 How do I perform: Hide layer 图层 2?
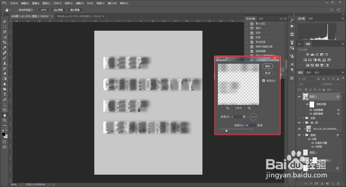(299, 96)
